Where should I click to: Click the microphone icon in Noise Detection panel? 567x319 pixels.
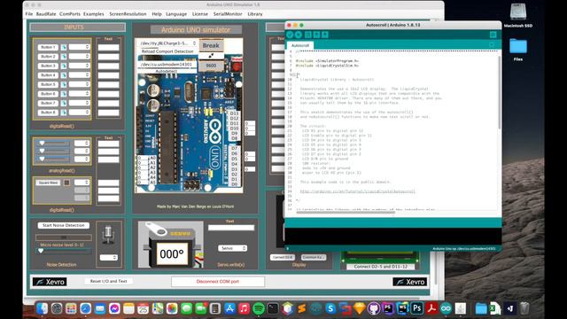pyautogui.click(x=108, y=234)
